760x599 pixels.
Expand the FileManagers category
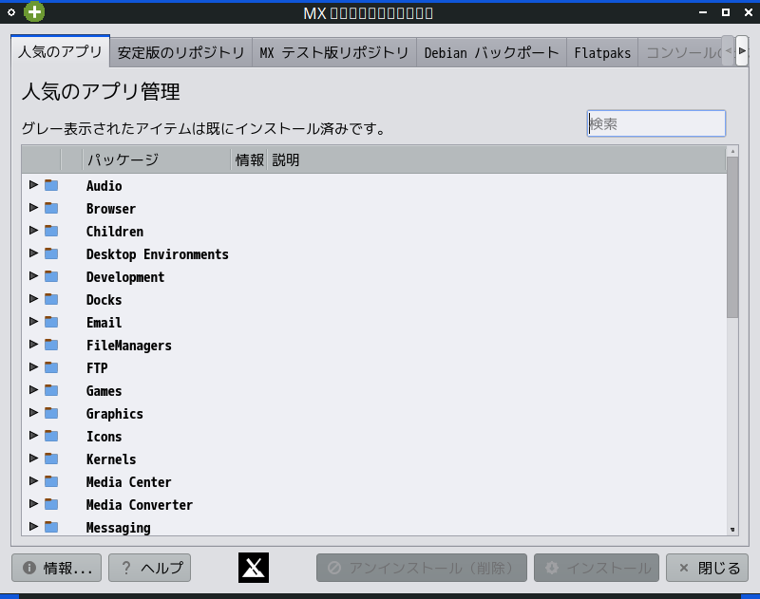pyautogui.click(x=33, y=344)
